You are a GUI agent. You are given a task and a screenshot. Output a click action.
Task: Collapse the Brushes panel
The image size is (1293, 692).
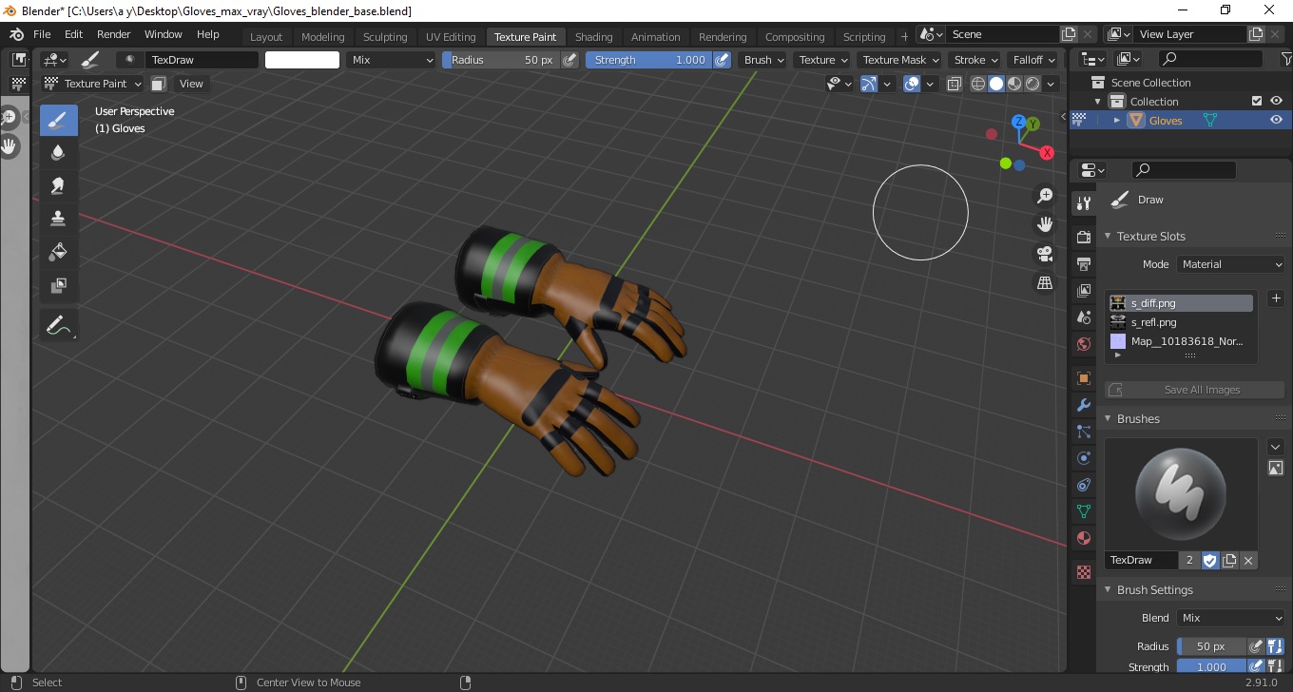[x=1137, y=418]
